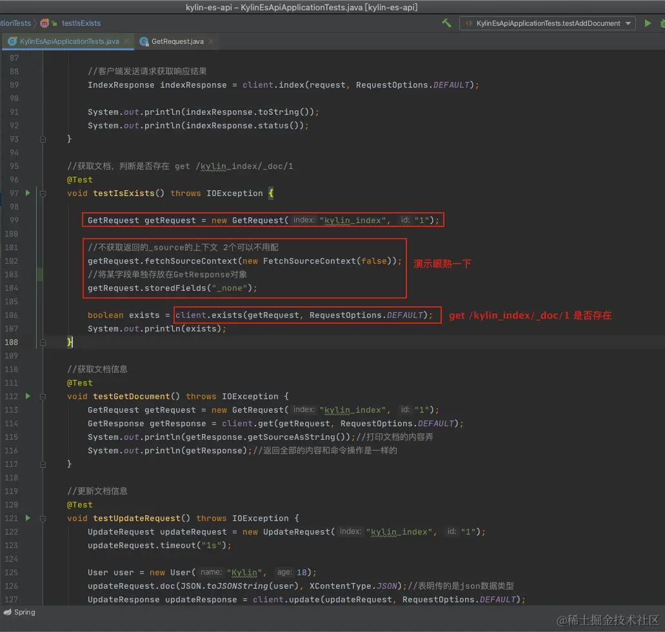
Task: Click the testIsExists breadcrumb
Action: (81, 23)
